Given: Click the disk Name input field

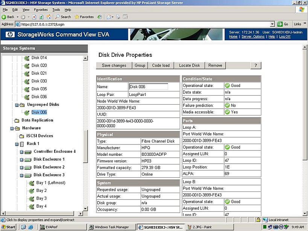Looking at the screenshot, I should (149, 87).
